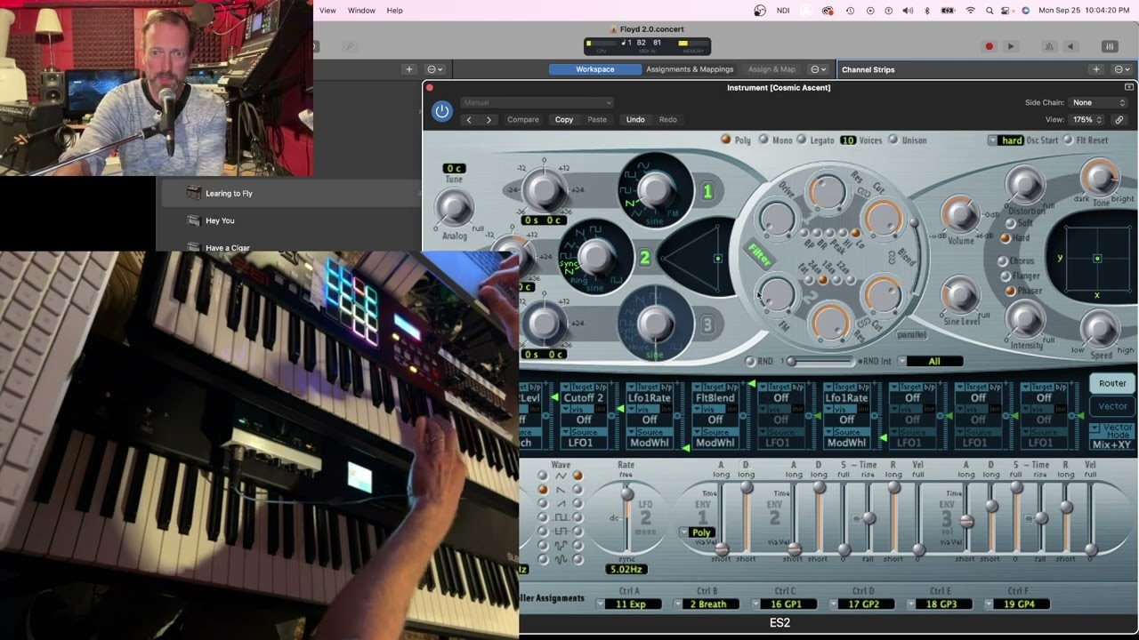Add a channel strip with plus icon

[x=1096, y=69]
